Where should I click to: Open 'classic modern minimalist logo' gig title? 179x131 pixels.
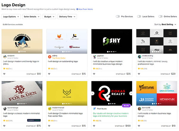pyautogui.click(x=21, y=115)
